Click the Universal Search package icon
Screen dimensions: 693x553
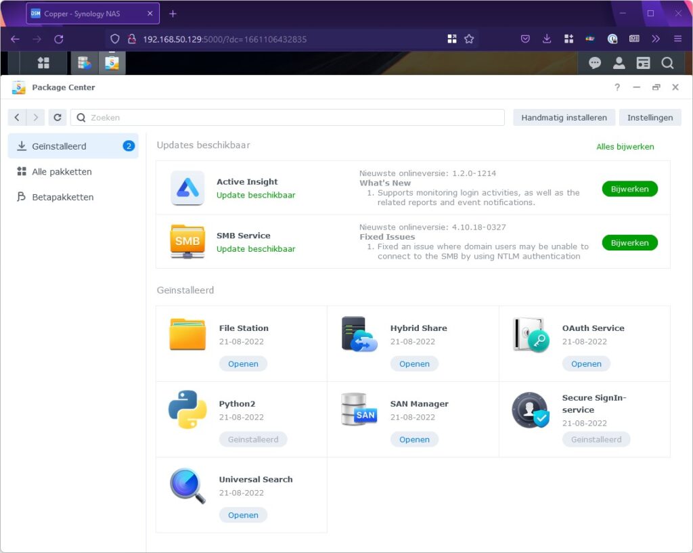point(187,485)
